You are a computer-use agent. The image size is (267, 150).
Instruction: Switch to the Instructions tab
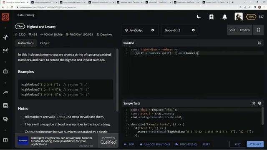[26, 43]
